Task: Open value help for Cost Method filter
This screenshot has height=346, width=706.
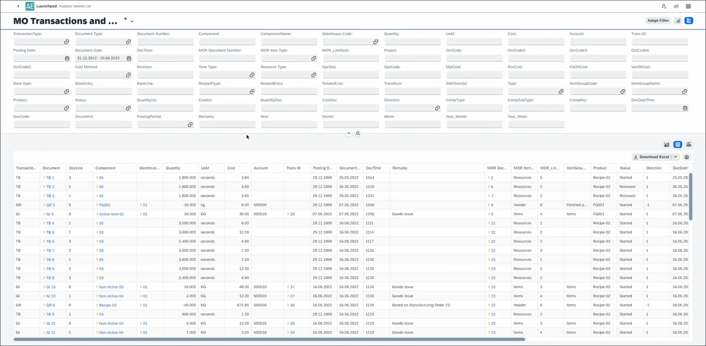Action: point(128,75)
